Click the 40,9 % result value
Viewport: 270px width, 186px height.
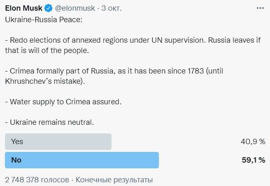(253, 142)
